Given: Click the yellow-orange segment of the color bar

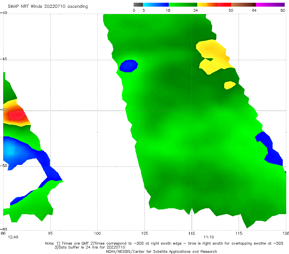Looking at the screenshot, I should tap(207, 5).
